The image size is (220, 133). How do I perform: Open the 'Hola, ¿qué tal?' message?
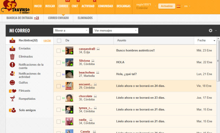(x=126, y=74)
